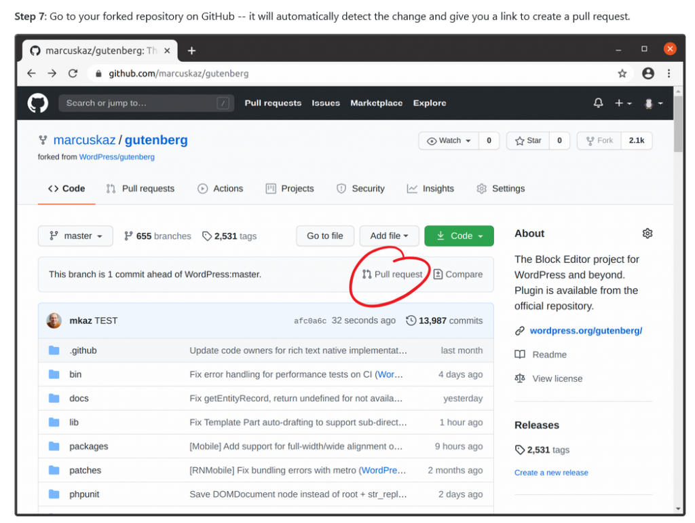The height and width of the screenshot is (523, 695).
Task: Click the browser back arrow
Action: (x=31, y=73)
